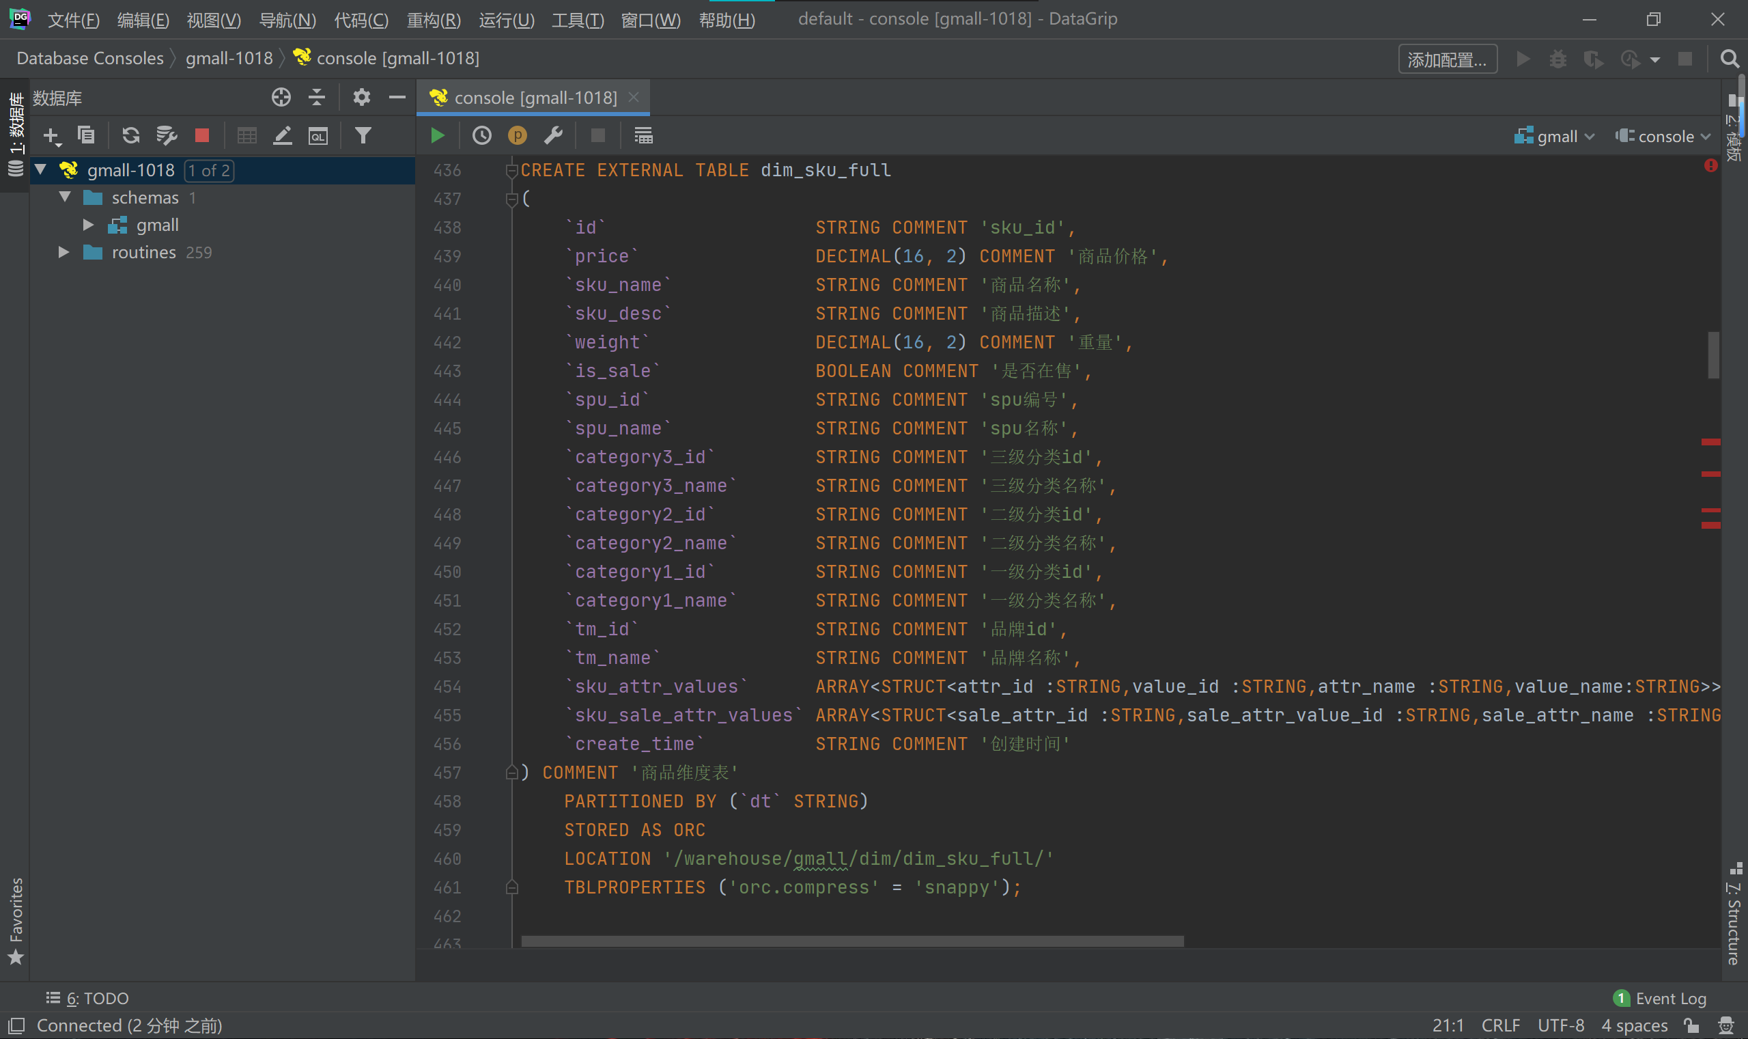Open the Event Log panel

[x=1661, y=998]
